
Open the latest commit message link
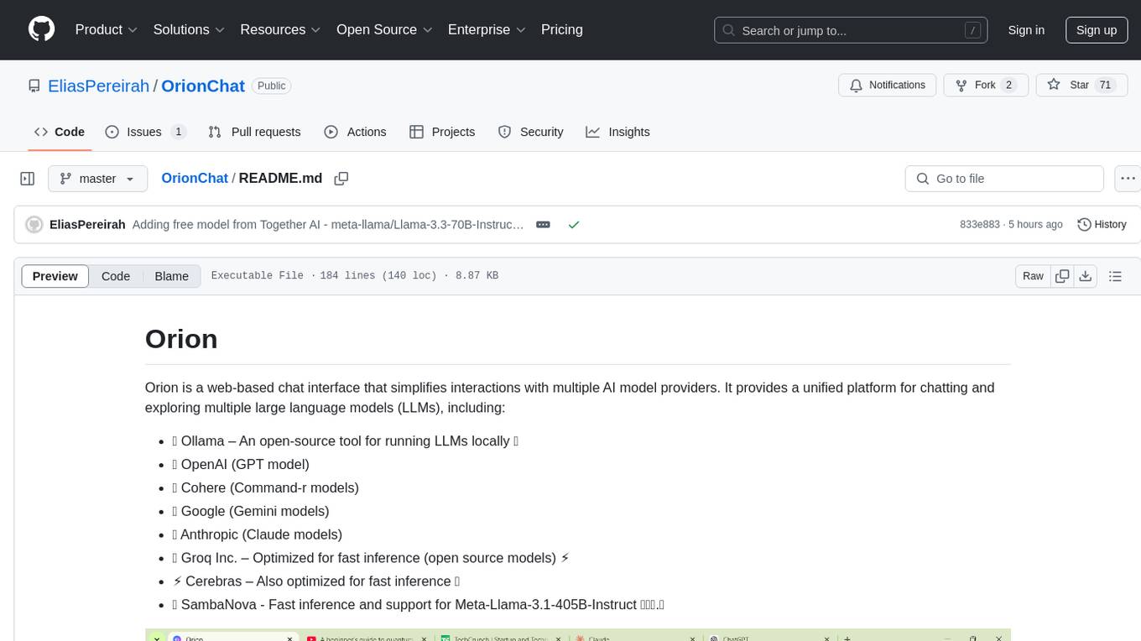tap(328, 224)
